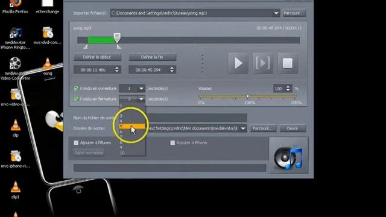The width and height of the screenshot is (386, 217).
Task: Enable the Ajouter à iTunes checkbox
Action: pos(76,143)
